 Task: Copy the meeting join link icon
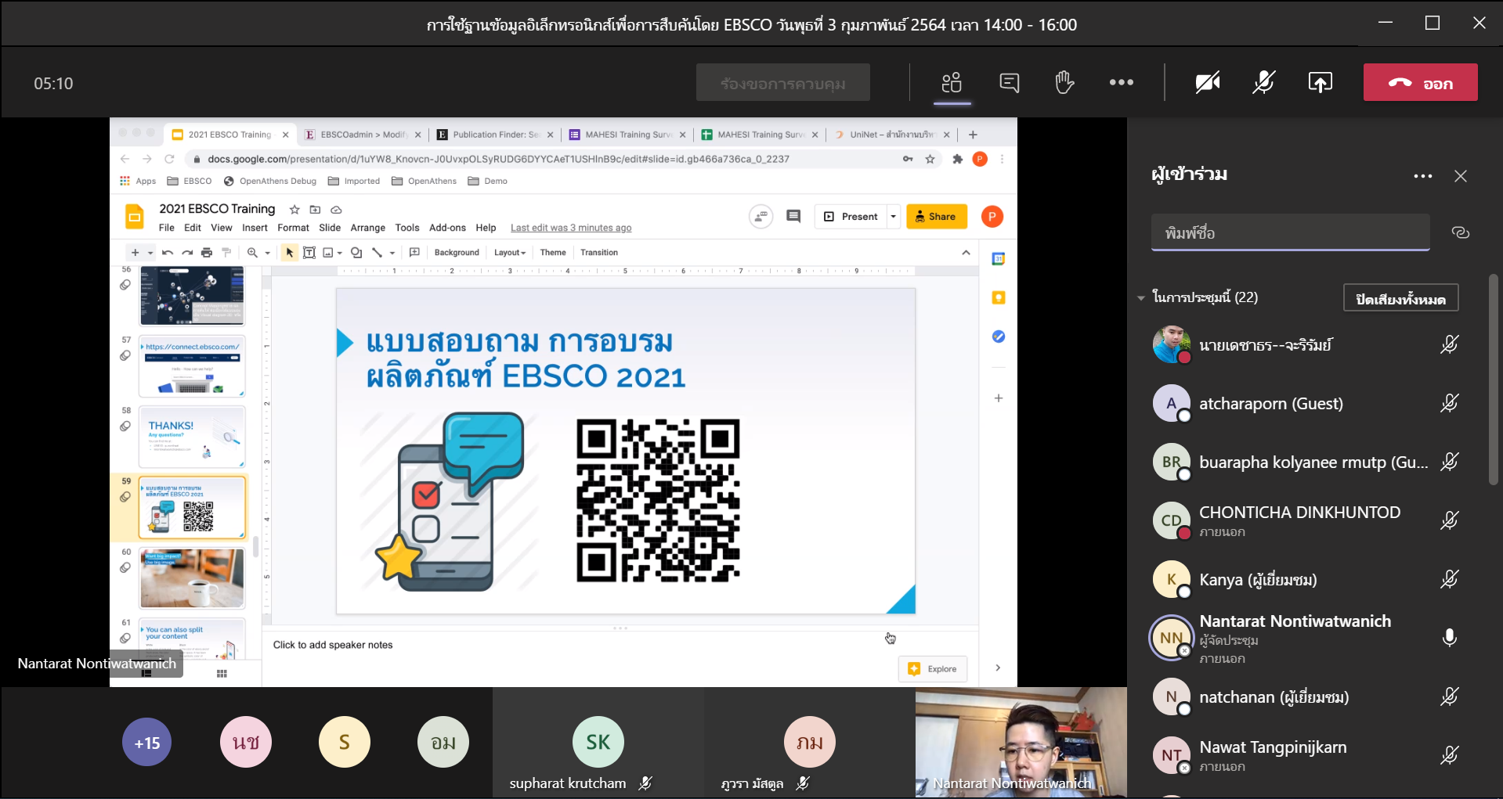1460,232
